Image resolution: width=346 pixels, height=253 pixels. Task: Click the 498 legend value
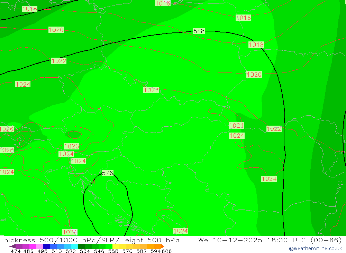(42, 251)
